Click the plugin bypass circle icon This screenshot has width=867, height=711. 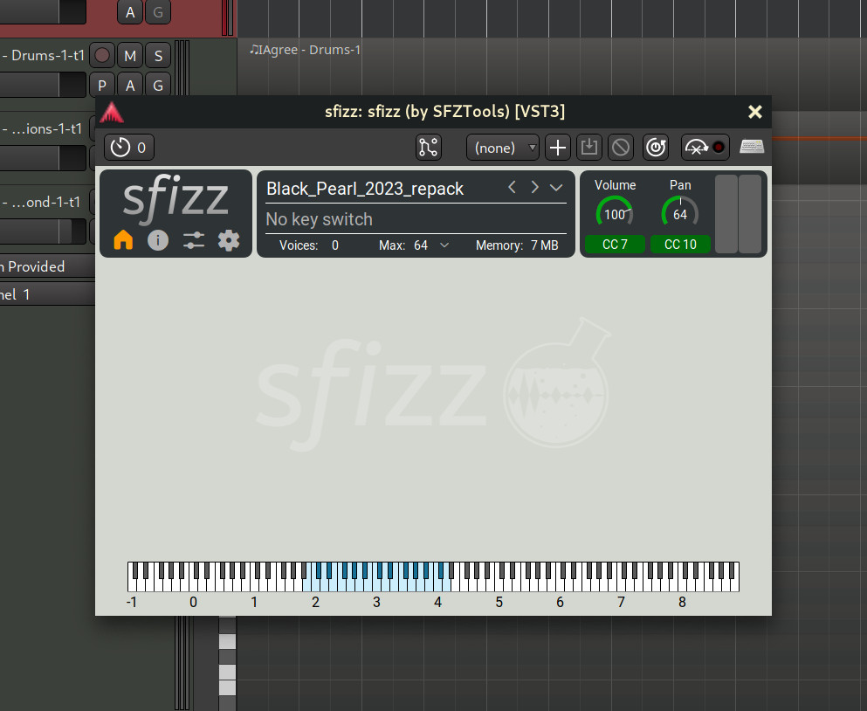621,148
